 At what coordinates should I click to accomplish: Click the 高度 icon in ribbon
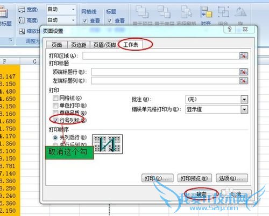point(22,20)
